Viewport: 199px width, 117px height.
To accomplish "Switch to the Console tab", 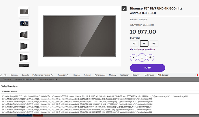I will point(25,75).
